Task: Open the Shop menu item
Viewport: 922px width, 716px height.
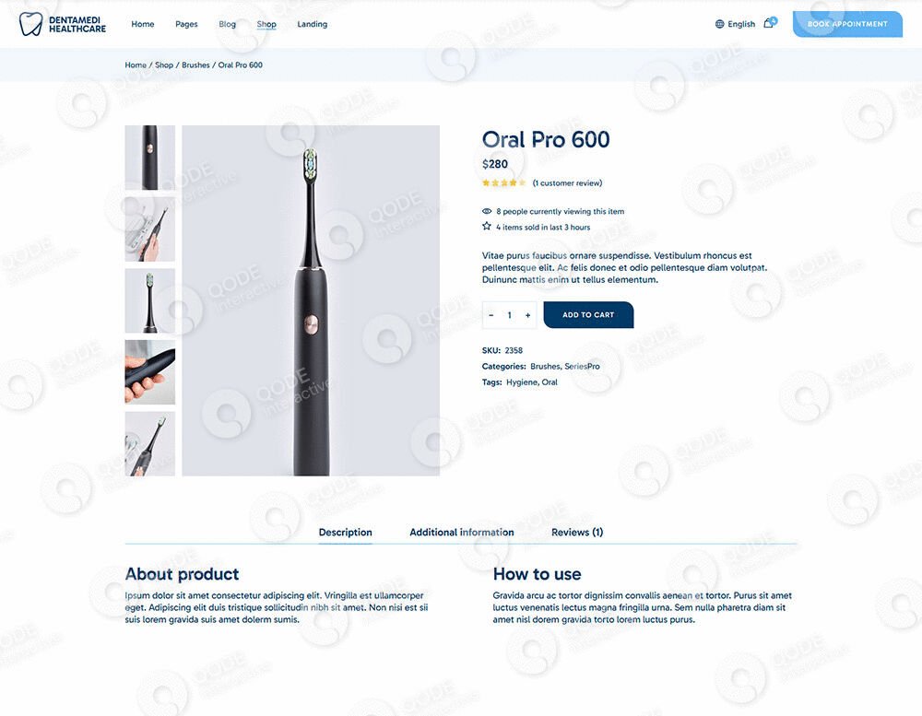Action: click(x=266, y=24)
